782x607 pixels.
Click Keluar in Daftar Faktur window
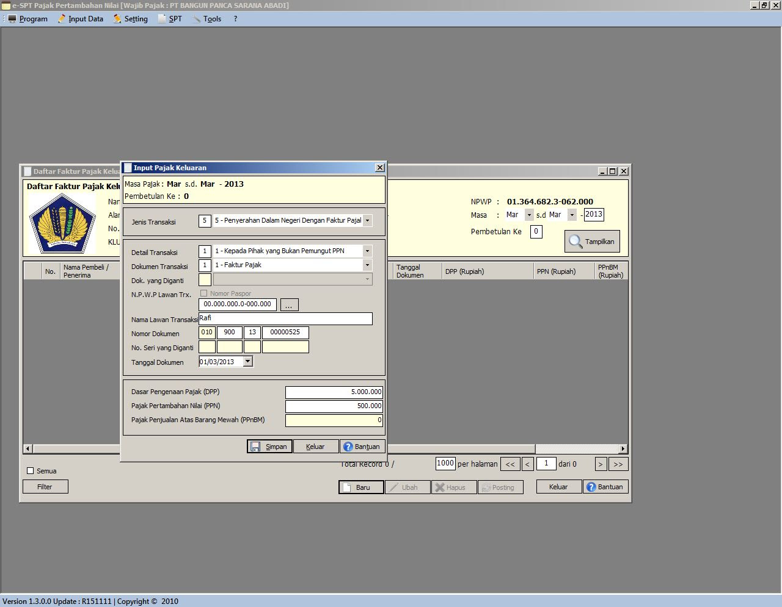pyautogui.click(x=559, y=487)
